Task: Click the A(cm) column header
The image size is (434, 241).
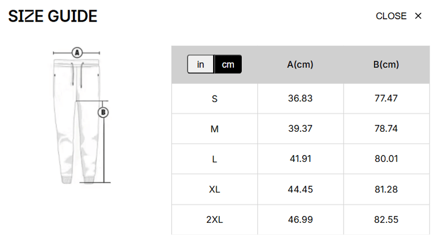Action: pyautogui.click(x=300, y=64)
